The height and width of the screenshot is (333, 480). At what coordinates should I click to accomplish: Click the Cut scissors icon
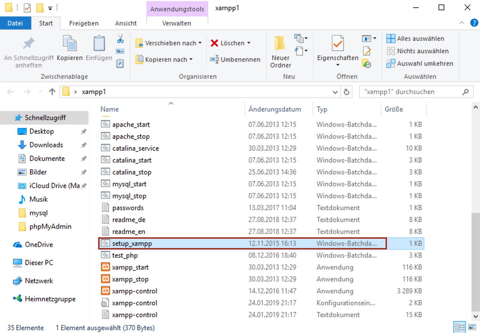pyautogui.click(x=120, y=39)
